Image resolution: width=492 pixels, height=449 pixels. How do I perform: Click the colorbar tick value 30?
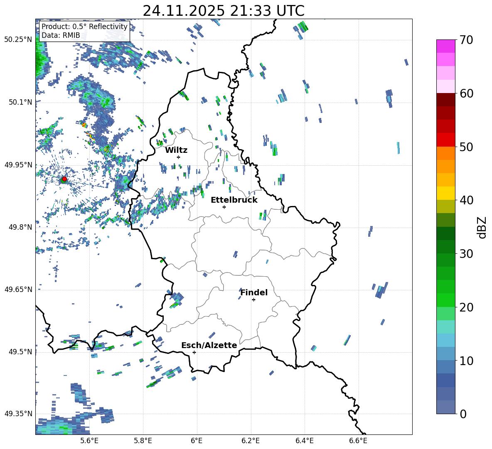coord(466,254)
